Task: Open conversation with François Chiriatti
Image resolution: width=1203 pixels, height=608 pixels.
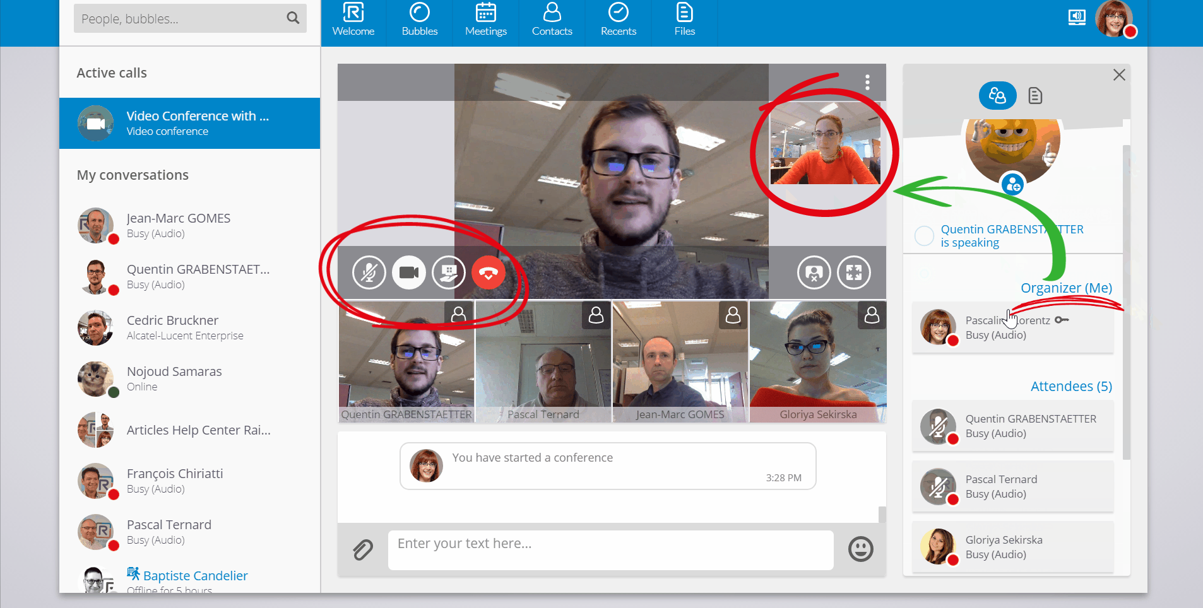Action: click(189, 481)
